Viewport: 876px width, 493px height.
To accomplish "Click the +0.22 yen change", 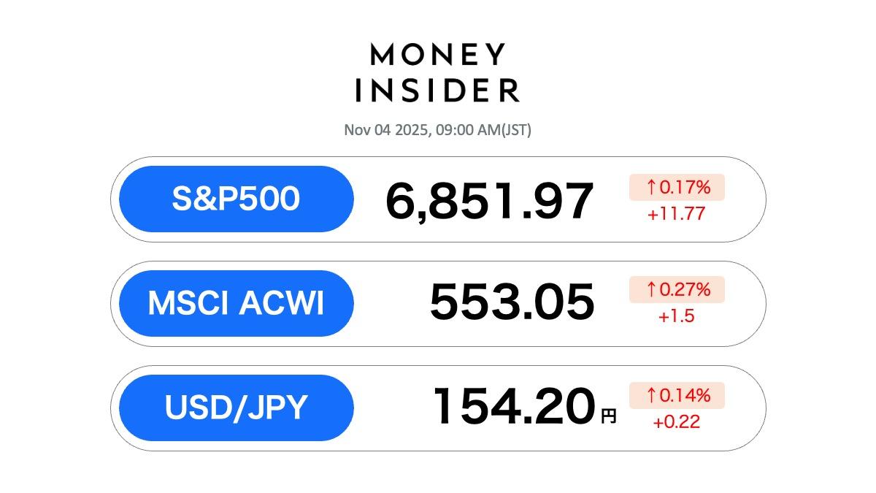I will (x=677, y=422).
